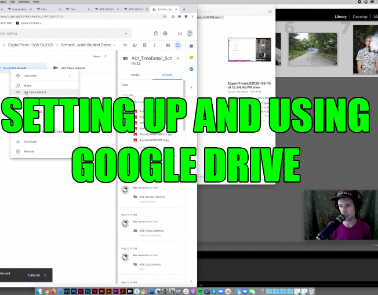This screenshot has width=378, height=295.
Task: Select the A02 Place Schmitz folder
Action: (x=80, y=68)
